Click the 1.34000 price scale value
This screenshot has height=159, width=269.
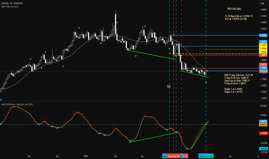click(x=263, y=98)
